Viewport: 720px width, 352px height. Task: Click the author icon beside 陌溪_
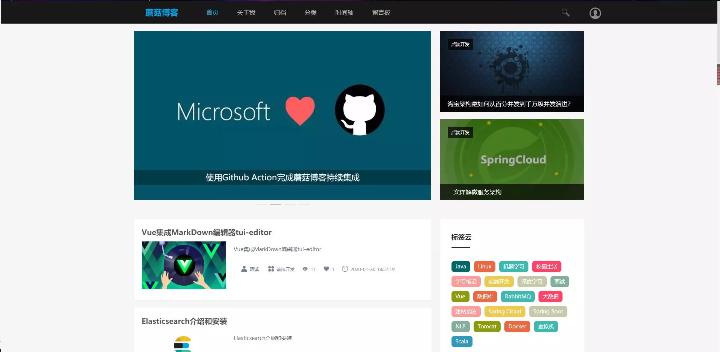click(244, 269)
